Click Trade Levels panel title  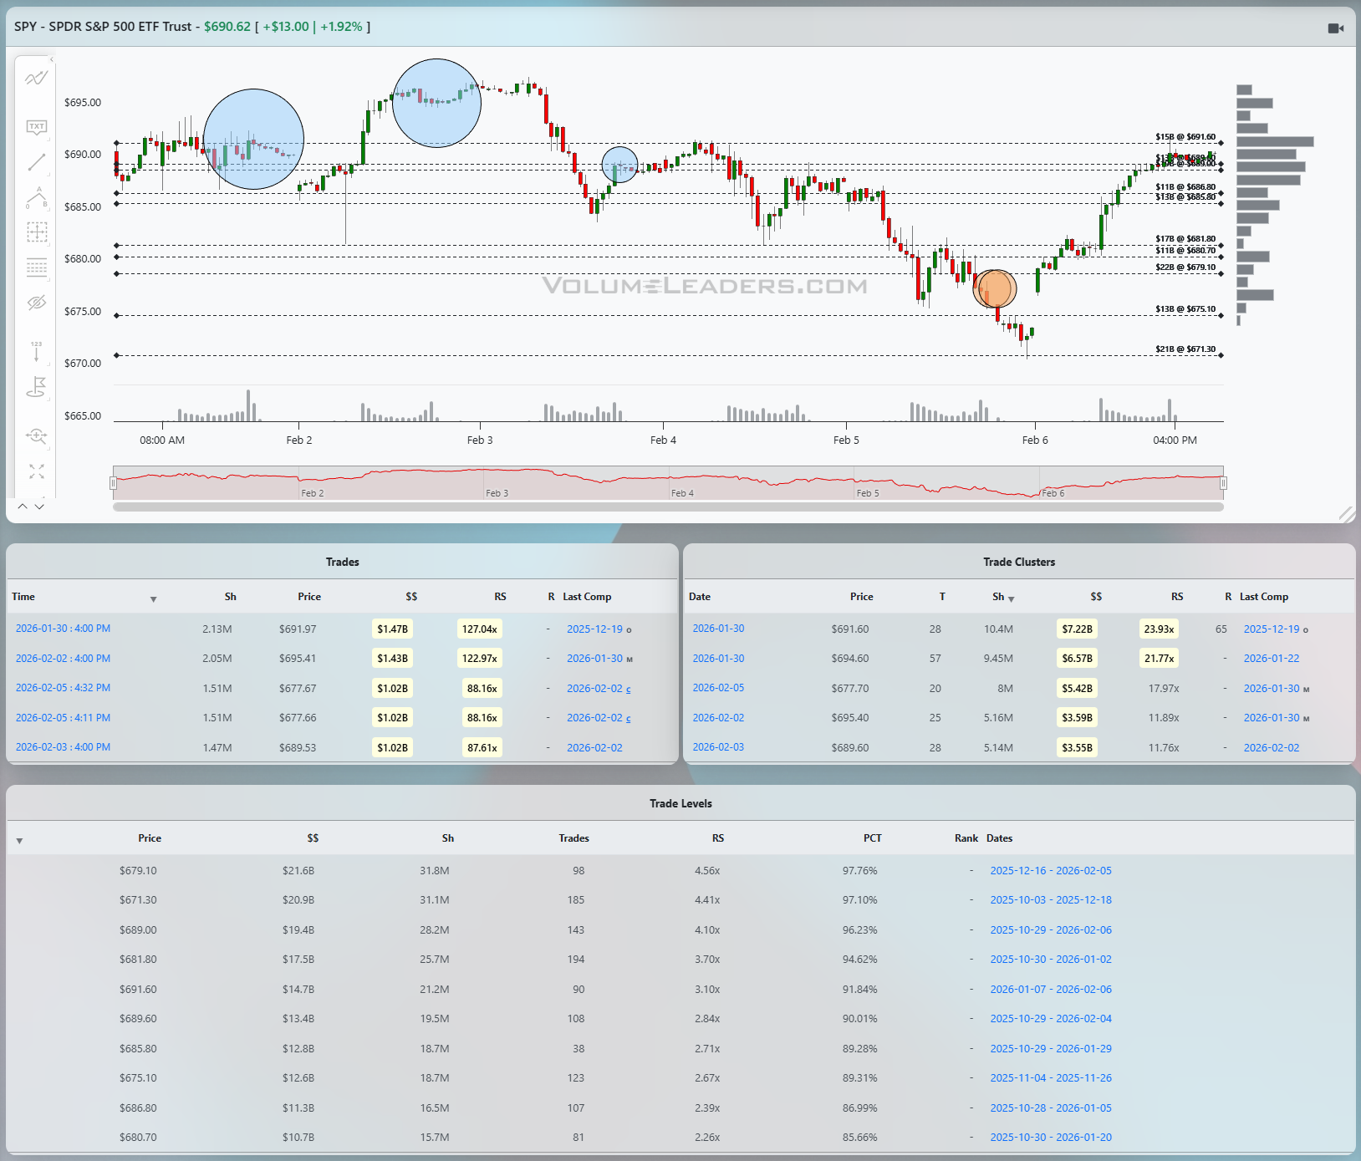[680, 804]
